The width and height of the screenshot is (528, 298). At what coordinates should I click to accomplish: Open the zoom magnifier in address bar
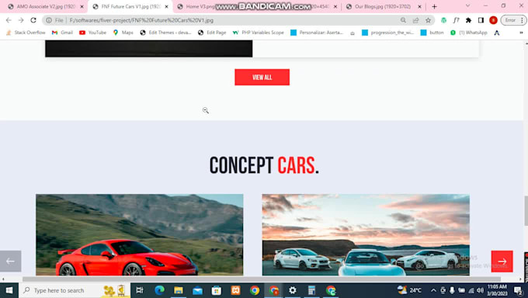(x=403, y=20)
